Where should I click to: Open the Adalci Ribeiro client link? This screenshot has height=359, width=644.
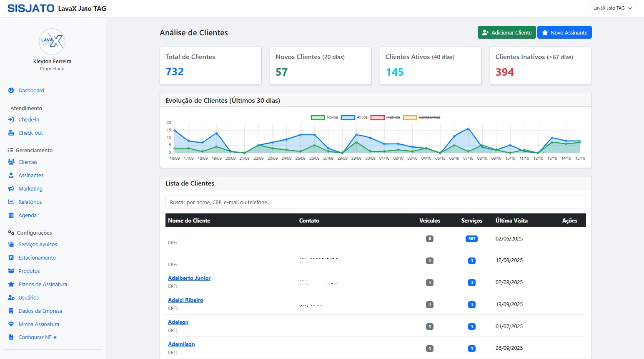tap(185, 300)
